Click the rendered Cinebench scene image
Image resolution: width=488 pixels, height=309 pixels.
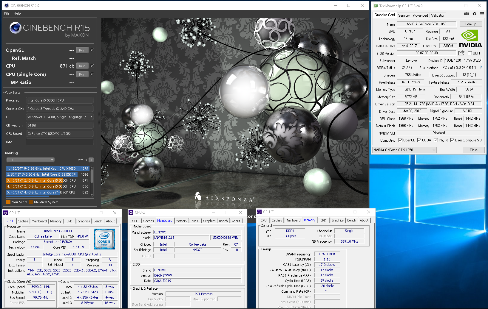pos(235,113)
